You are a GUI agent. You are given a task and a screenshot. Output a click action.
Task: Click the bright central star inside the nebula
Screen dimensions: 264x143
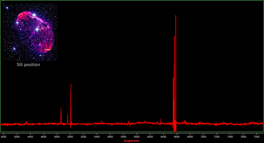tap(37, 29)
